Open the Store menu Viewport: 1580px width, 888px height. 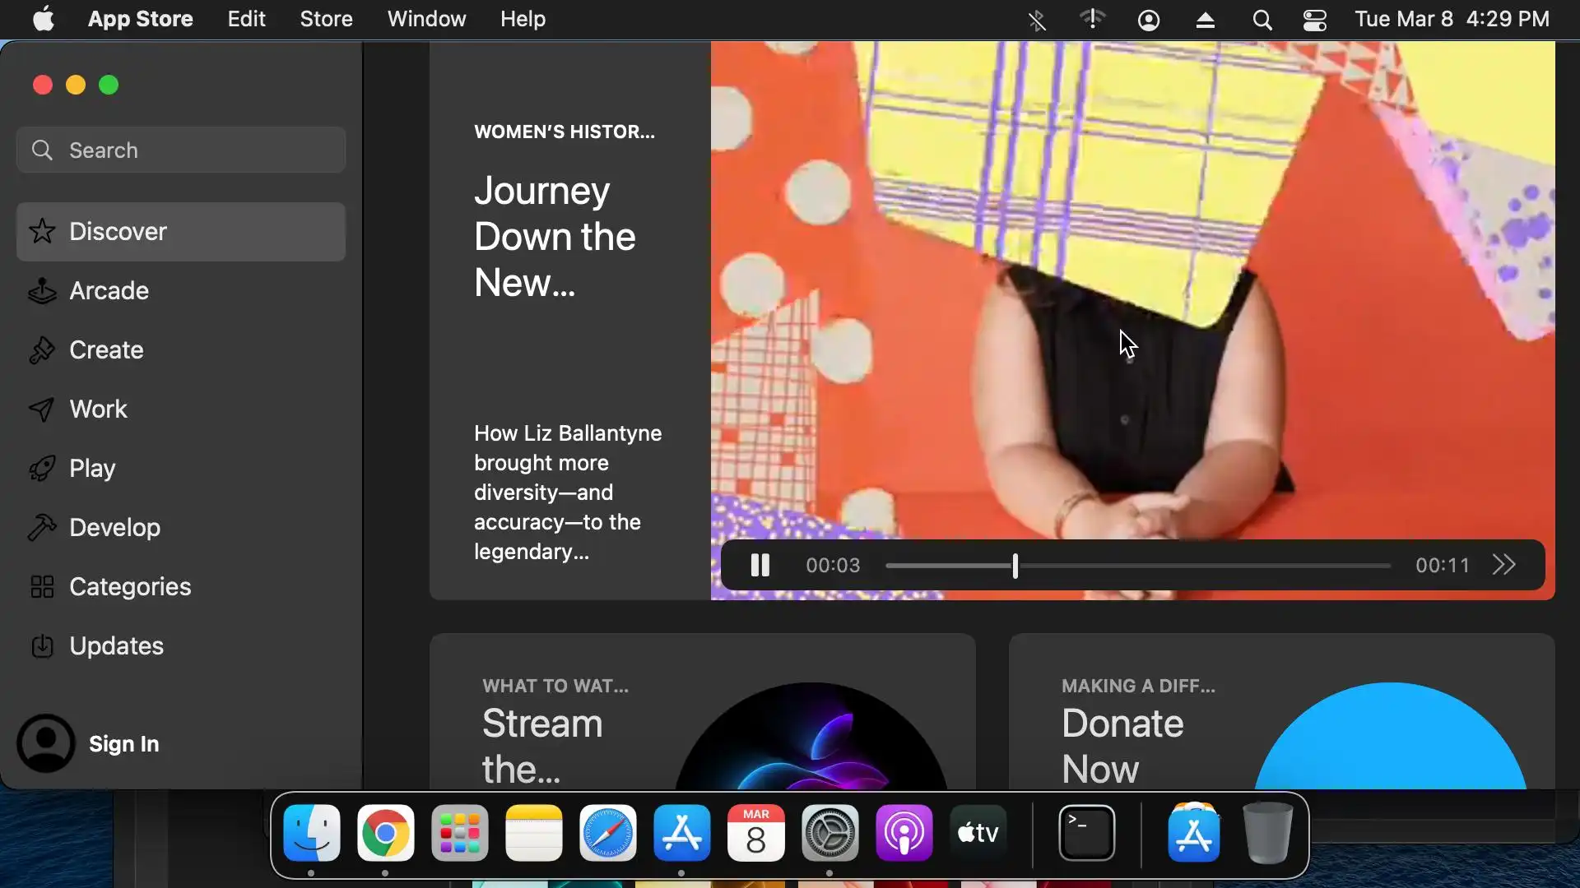point(326,19)
